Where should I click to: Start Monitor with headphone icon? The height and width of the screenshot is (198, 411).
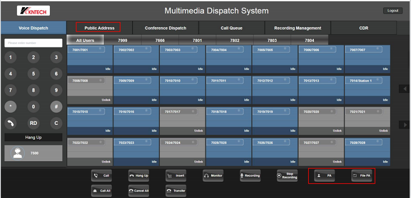(x=213, y=175)
